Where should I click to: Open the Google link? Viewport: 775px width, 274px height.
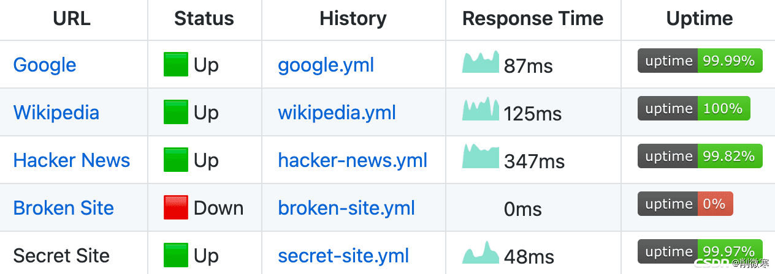pyautogui.click(x=45, y=65)
